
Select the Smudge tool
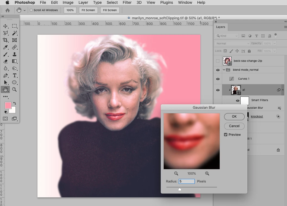14,68
